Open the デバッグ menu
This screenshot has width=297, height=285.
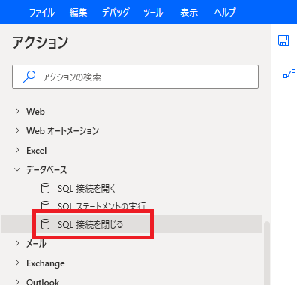[115, 12]
